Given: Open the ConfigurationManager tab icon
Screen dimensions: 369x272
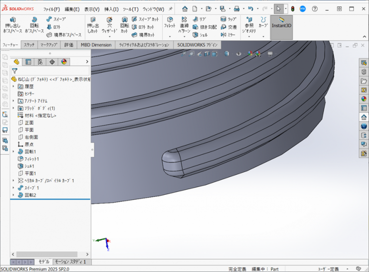Looking at the screenshot, I should (40, 62).
